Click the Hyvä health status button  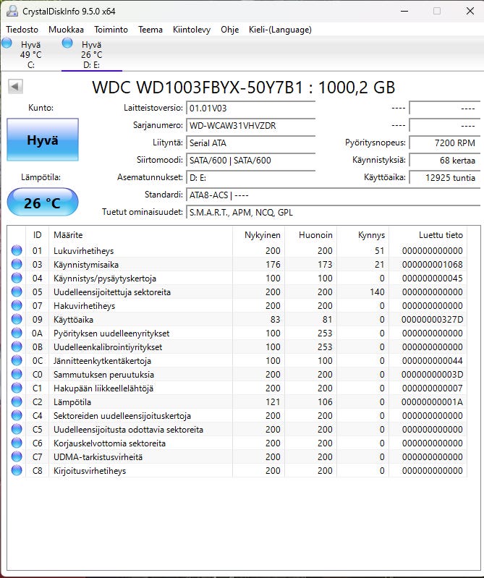[x=43, y=140]
